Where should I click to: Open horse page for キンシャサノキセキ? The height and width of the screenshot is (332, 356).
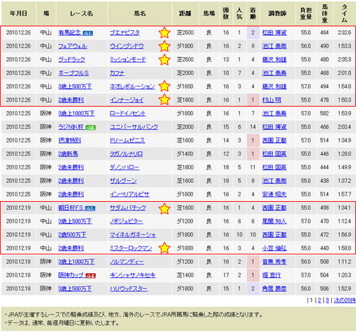(x=133, y=275)
